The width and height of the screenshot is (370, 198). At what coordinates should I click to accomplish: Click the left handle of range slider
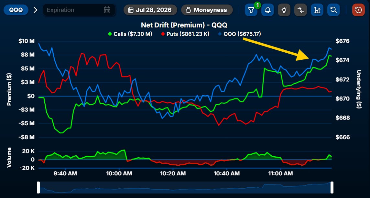pos(38,187)
